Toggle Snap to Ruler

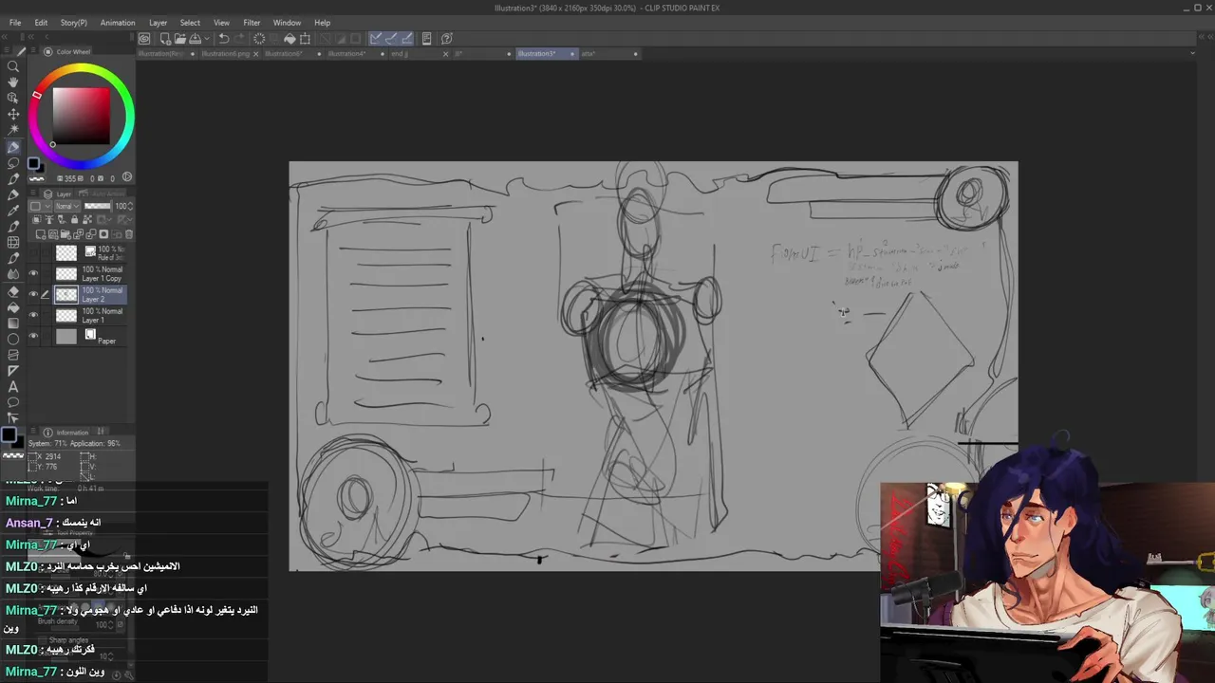376,39
